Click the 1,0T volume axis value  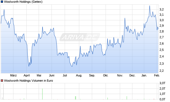click(162, 94)
